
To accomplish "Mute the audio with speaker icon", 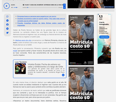I will click(12, 7).
